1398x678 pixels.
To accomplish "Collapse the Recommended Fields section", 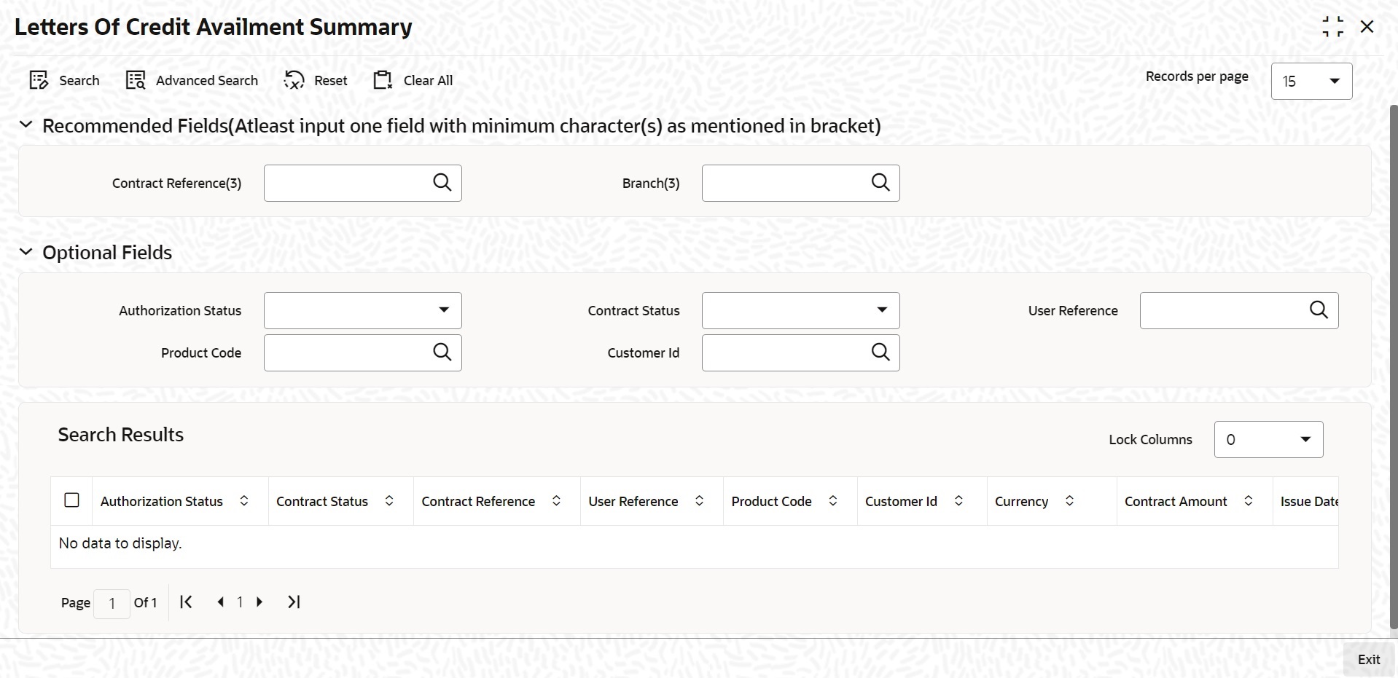I will pyautogui.click(x=26, y=125).
